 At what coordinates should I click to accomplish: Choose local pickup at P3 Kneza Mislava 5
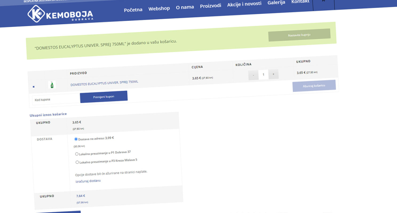[x=77, y=162]
